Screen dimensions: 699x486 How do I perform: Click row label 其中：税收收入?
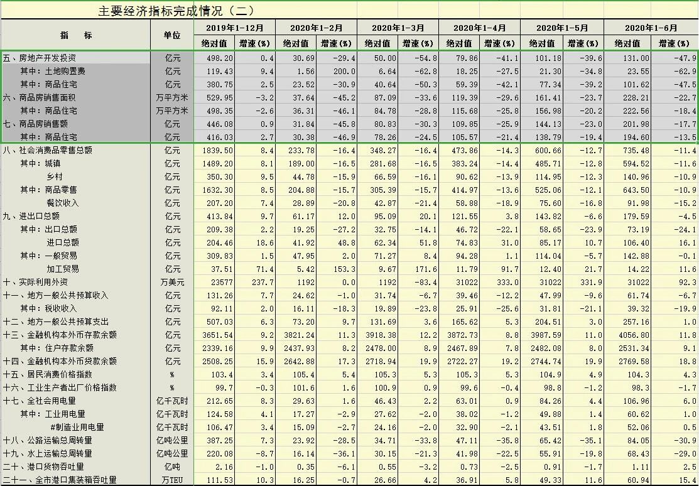click(x=48, y=308)
